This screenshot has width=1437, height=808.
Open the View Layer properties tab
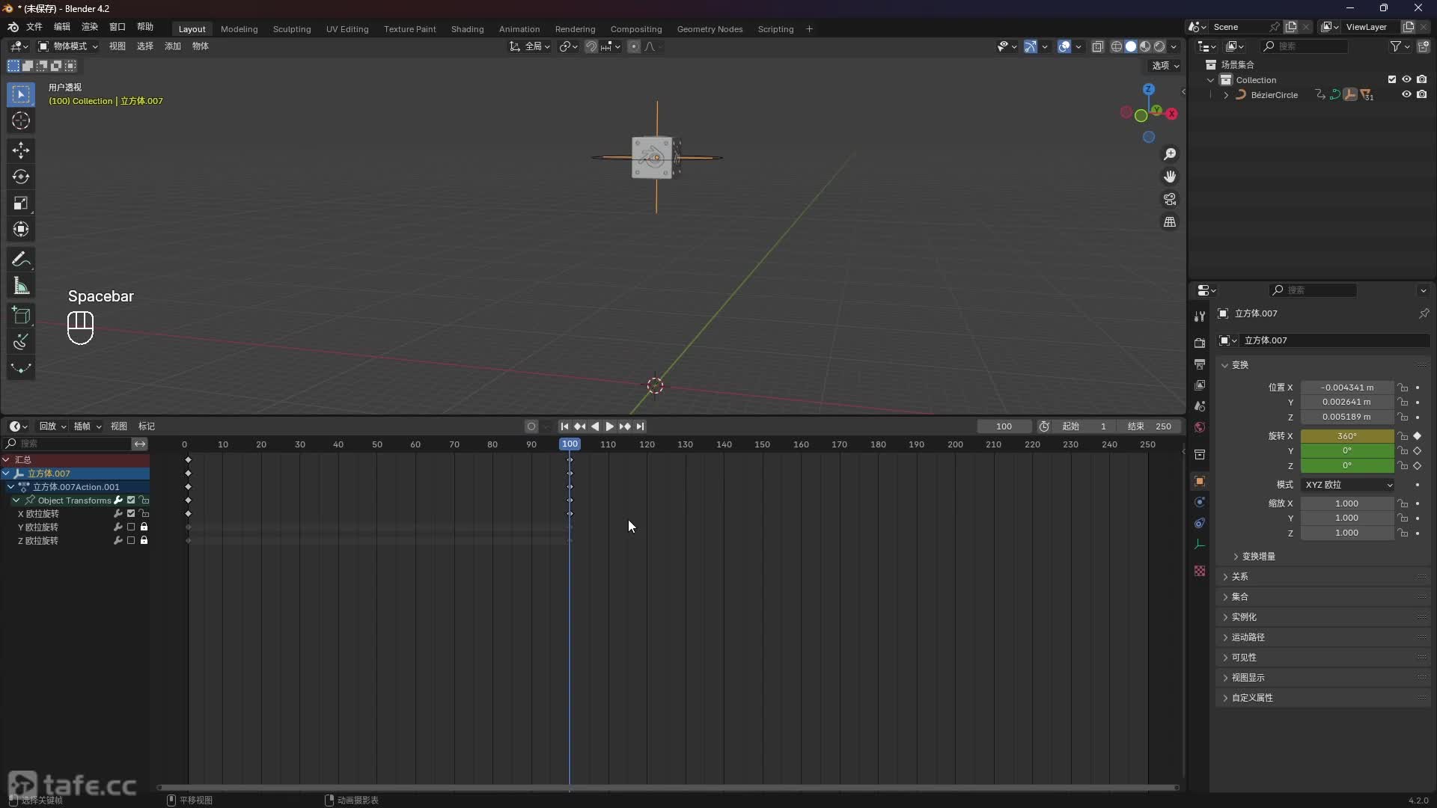coord(1200,385)
